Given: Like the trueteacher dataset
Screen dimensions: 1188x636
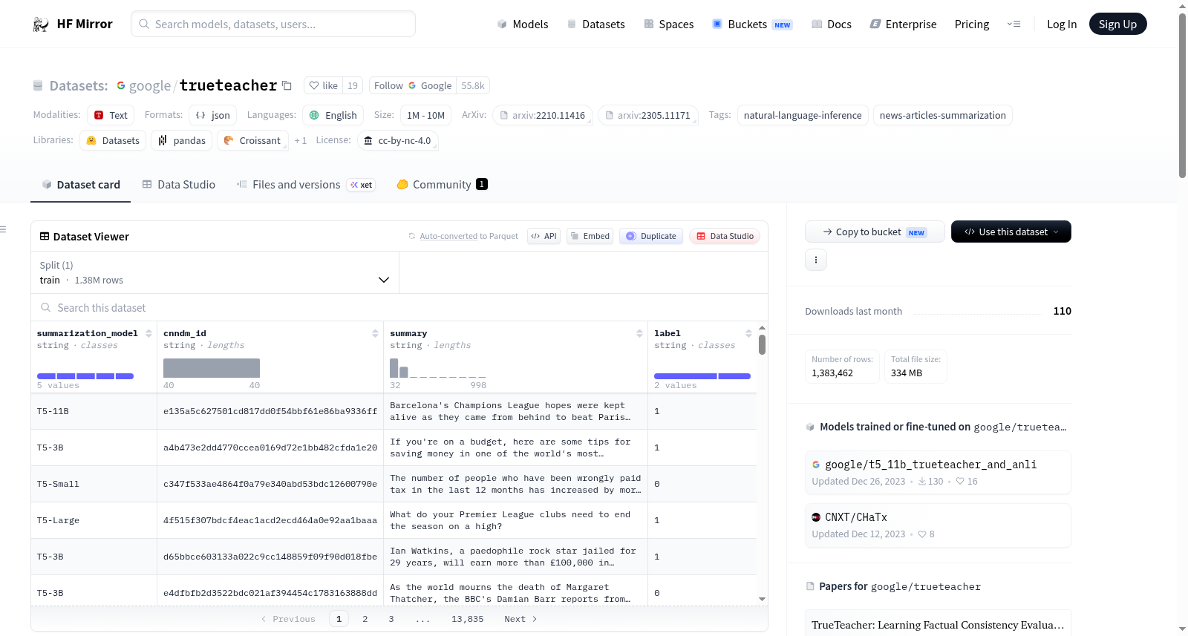Looking at the screenshot, I should click(324, 85).
